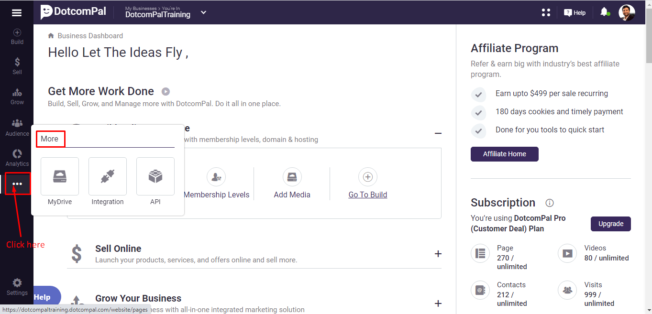Click the Get More Work Done heading
Image resolution: width=652 pixels, height=314 pixels.
click(x=101, y=91)
